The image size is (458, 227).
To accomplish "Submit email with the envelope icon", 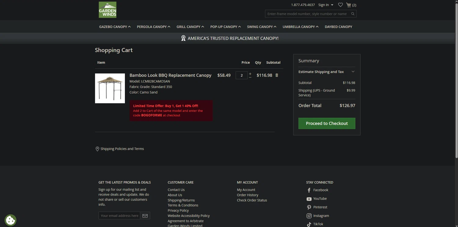I will (145, 216).
